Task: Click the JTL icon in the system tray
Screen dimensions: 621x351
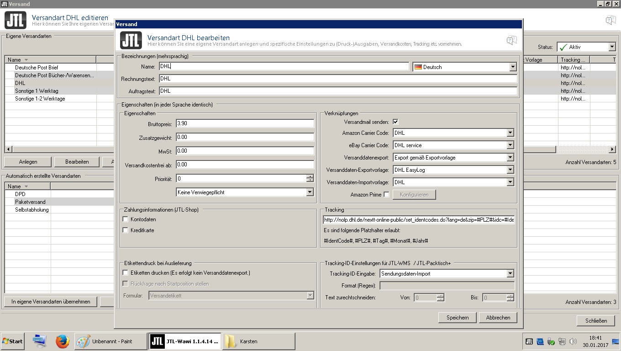Action: coord(529,341)
